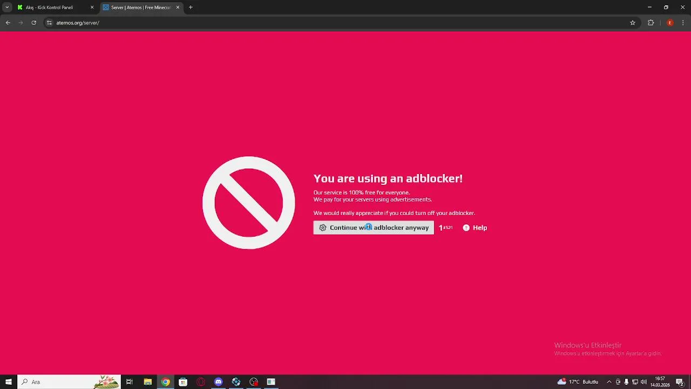Open the Chrome extensions menu
Viewport: 691px width, 389px height.
(x=651, y=23)
